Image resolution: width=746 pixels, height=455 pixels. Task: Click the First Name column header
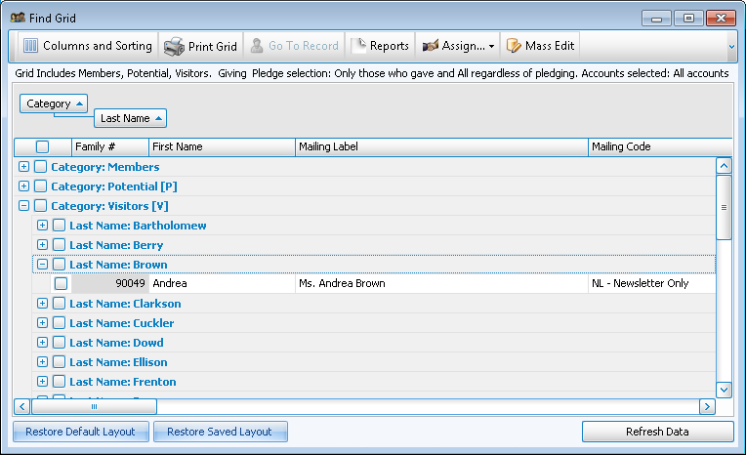[221, 146]
